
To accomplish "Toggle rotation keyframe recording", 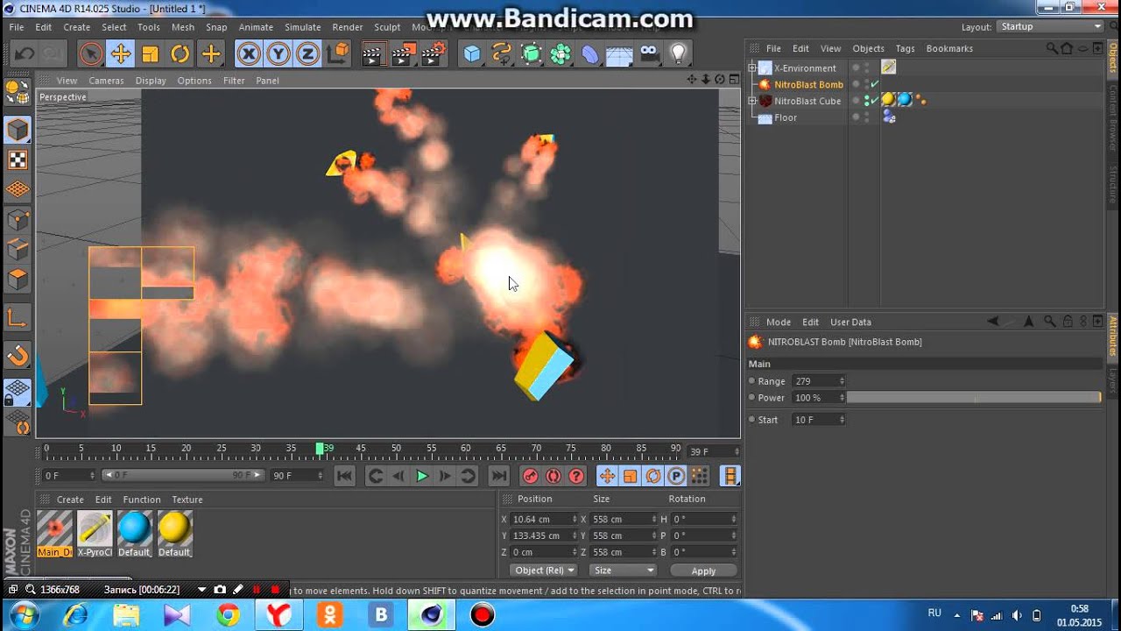I will tap(652, 476).
